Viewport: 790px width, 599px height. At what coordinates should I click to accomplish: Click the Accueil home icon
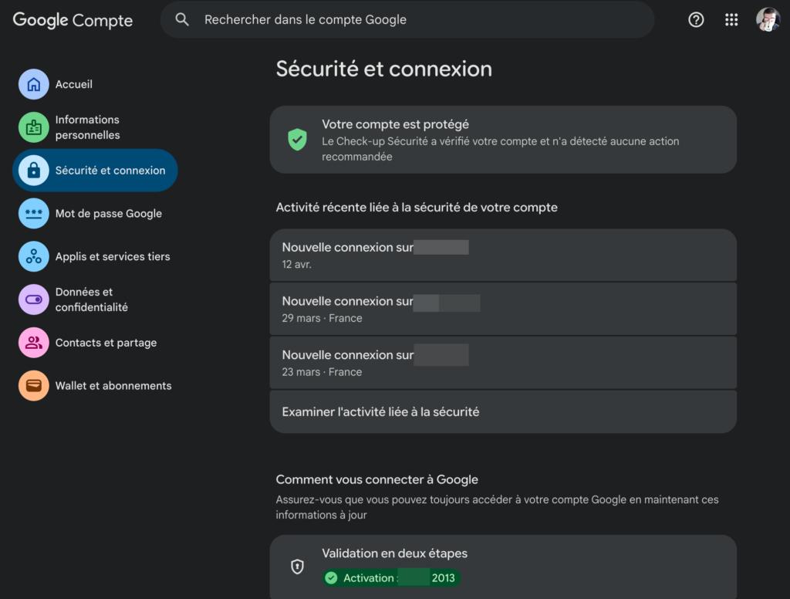[33, 84]
